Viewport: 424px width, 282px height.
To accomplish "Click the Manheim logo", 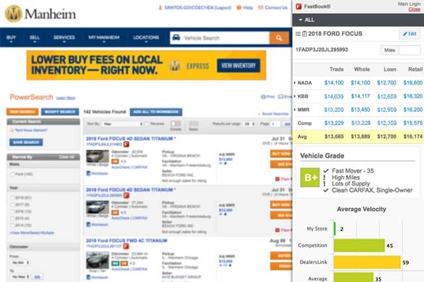I will click(x=40, y=13).
